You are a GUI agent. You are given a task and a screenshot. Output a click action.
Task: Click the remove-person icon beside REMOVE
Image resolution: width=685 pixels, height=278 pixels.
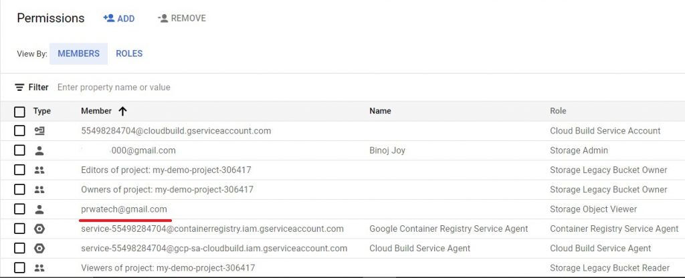click(x=163, y=18)
